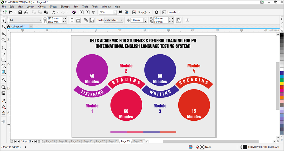The image size is (284, 151).
Task: Click the Import icon
Action: point(82,12)
